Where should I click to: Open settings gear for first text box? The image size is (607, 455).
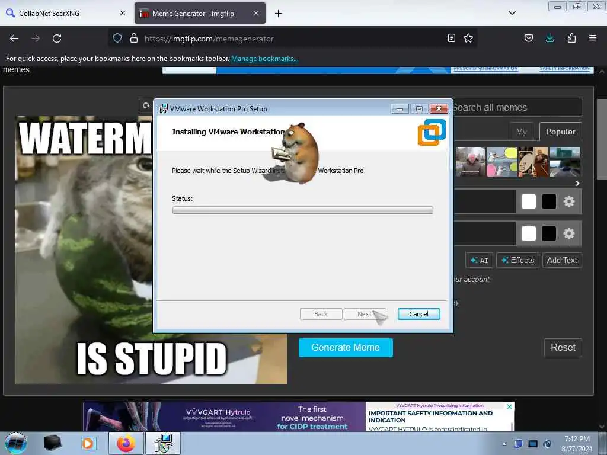568,201
